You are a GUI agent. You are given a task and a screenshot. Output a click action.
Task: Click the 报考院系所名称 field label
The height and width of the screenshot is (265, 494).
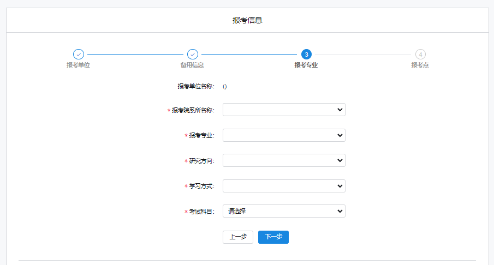point(193,110)
